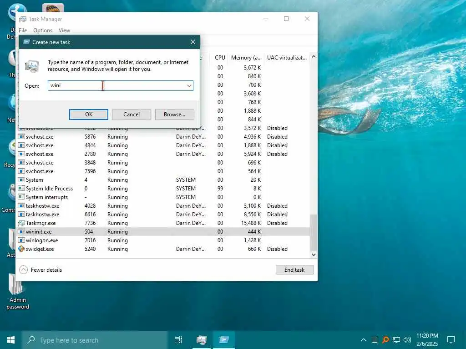Click the End task button

[294, 270]
